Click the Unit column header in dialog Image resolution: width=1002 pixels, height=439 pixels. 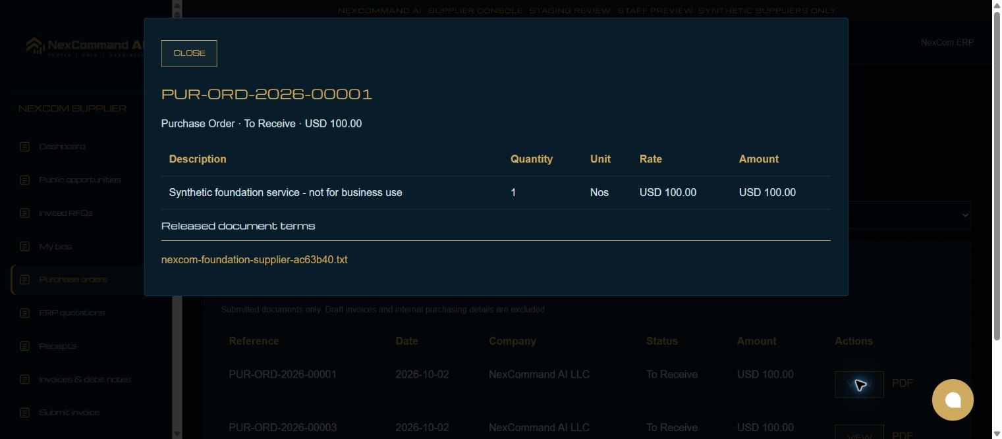click(x=600, y=159)
